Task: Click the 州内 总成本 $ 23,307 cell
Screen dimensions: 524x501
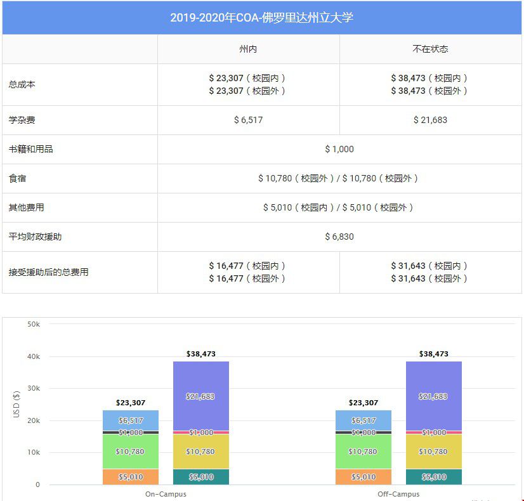Action: click(x=248, y=84)
